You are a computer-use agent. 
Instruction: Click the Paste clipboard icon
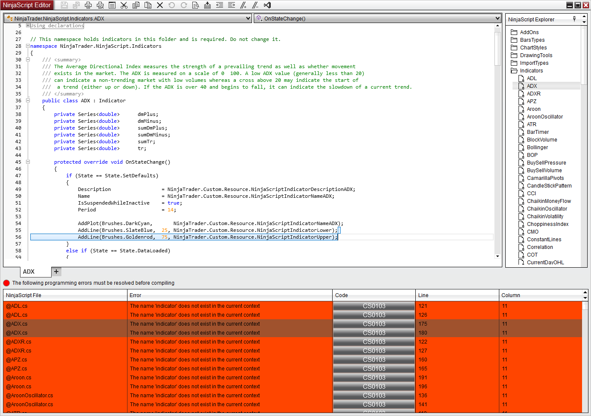click(148, 5)
